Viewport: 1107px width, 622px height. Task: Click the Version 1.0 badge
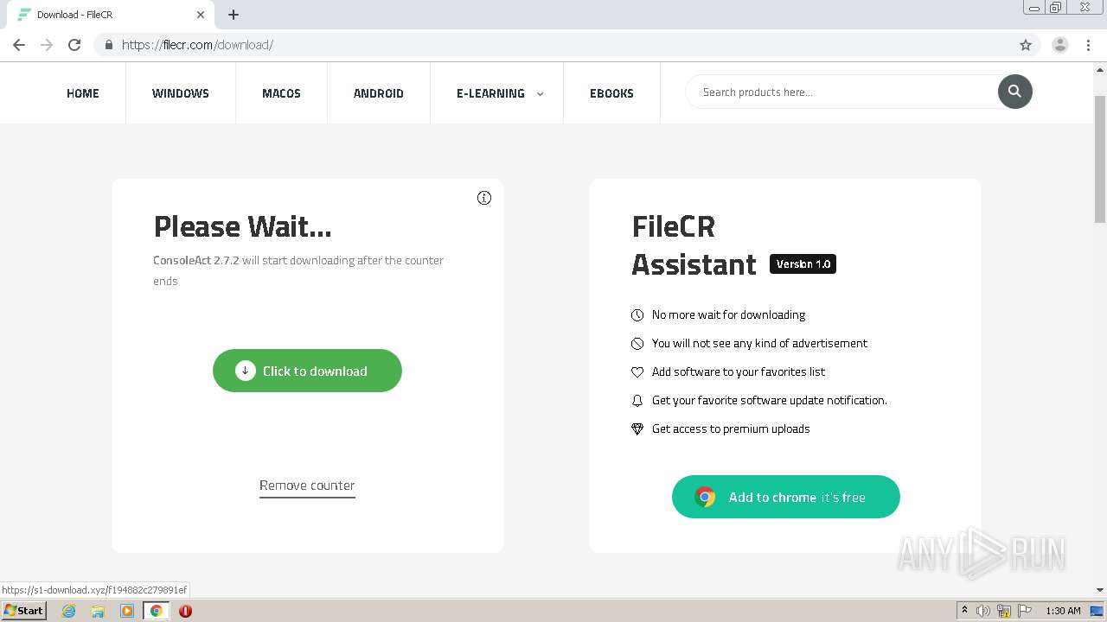coord(803,264)
